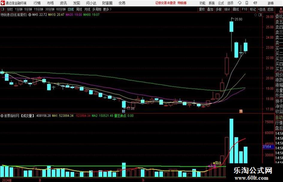The height and width of the screenshot is (182, 283).
Task: Open the mail envelope icon
Action: tap(255, 3)
